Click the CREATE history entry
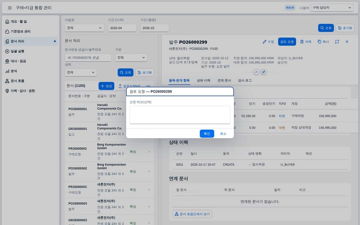This screenshot has width=360, height=225. pos(229,165)
